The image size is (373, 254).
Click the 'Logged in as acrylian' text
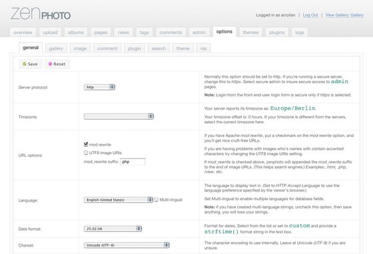tap(276, 15)
